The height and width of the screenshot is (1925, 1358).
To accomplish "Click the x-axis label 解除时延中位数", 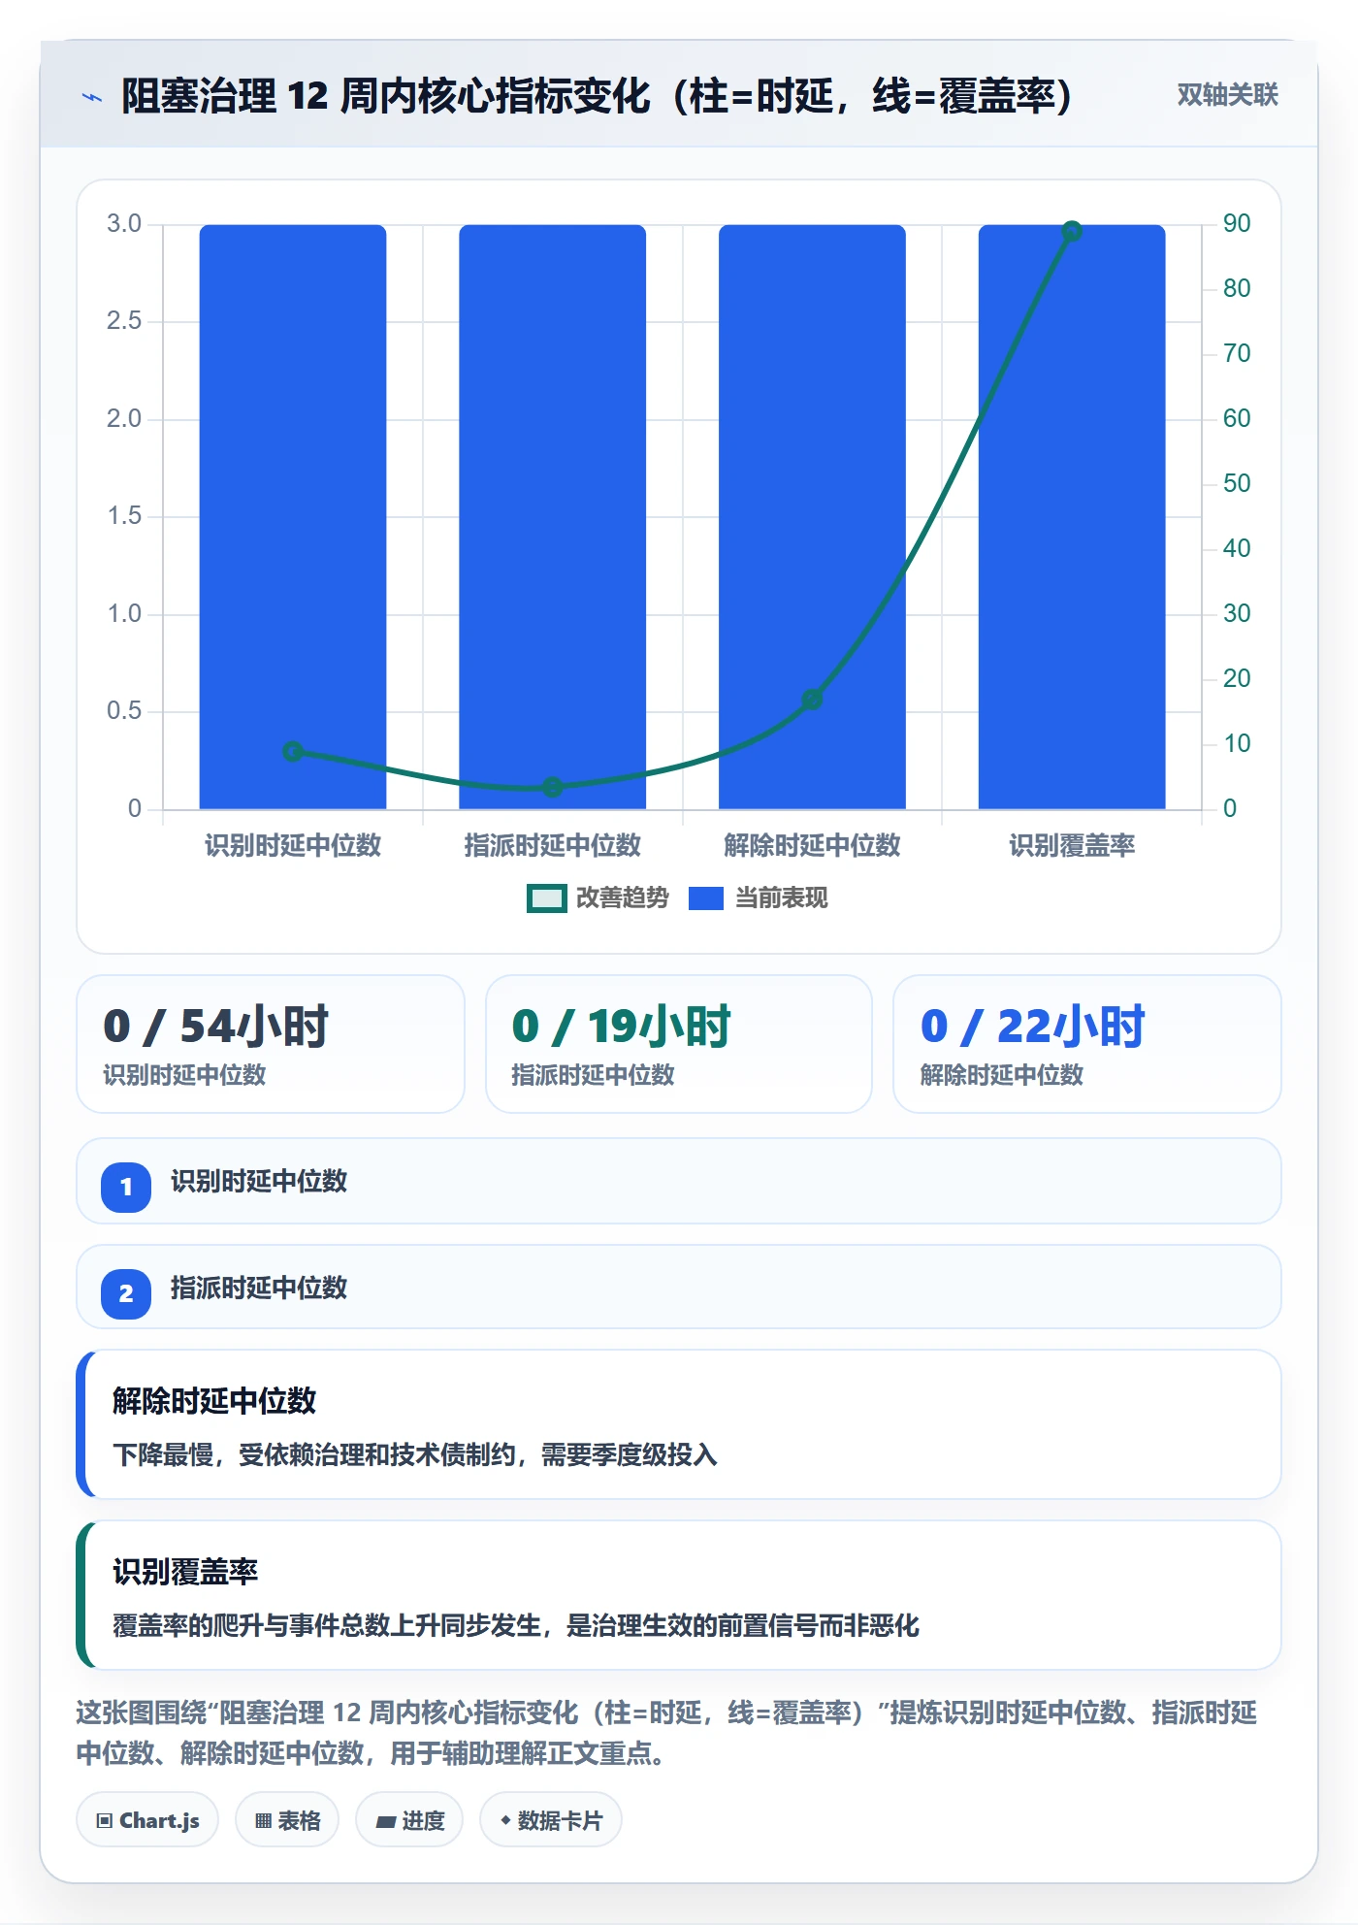I will click(812, 846).
